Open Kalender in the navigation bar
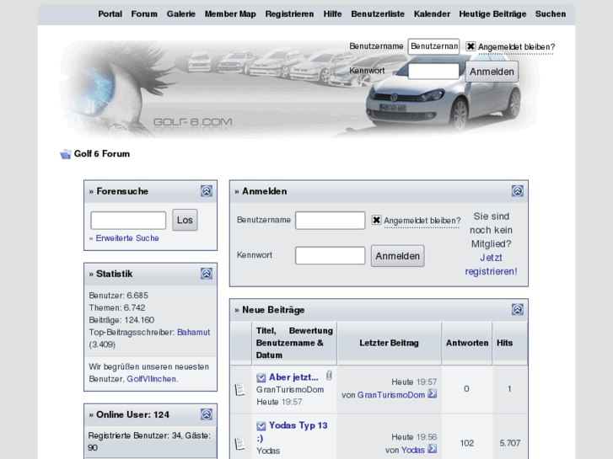The height and width of the screenshot is (459, 613). 432,14
